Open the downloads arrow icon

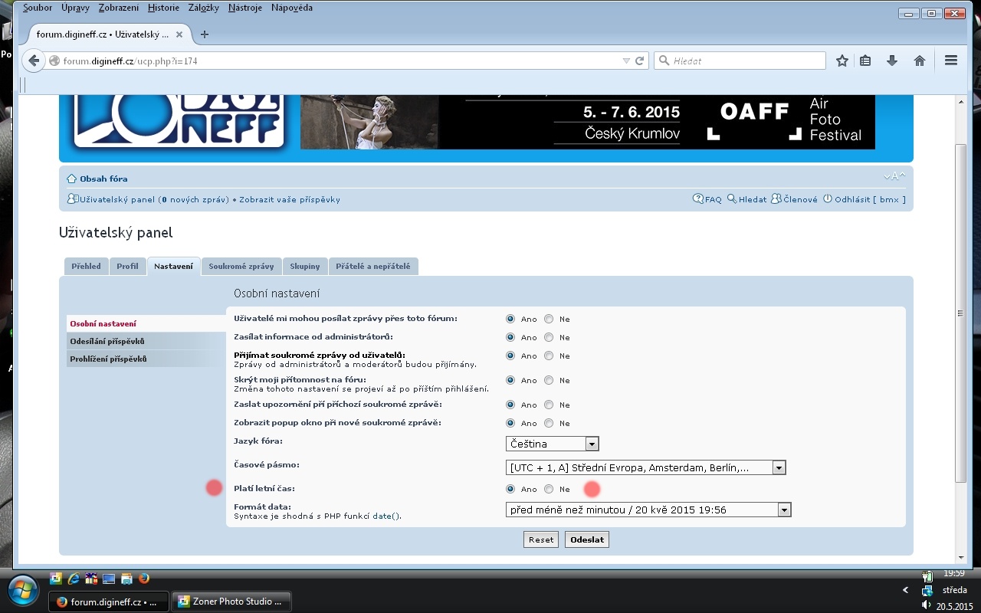pos(892,61)
